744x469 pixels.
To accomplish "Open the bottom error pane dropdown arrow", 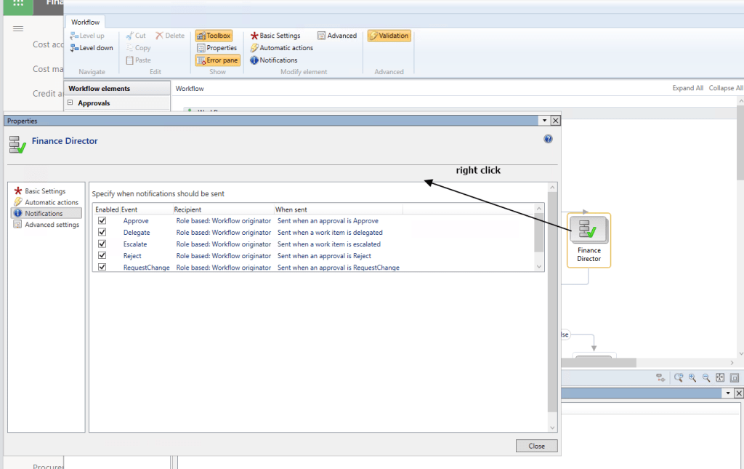I will (727, 393).
